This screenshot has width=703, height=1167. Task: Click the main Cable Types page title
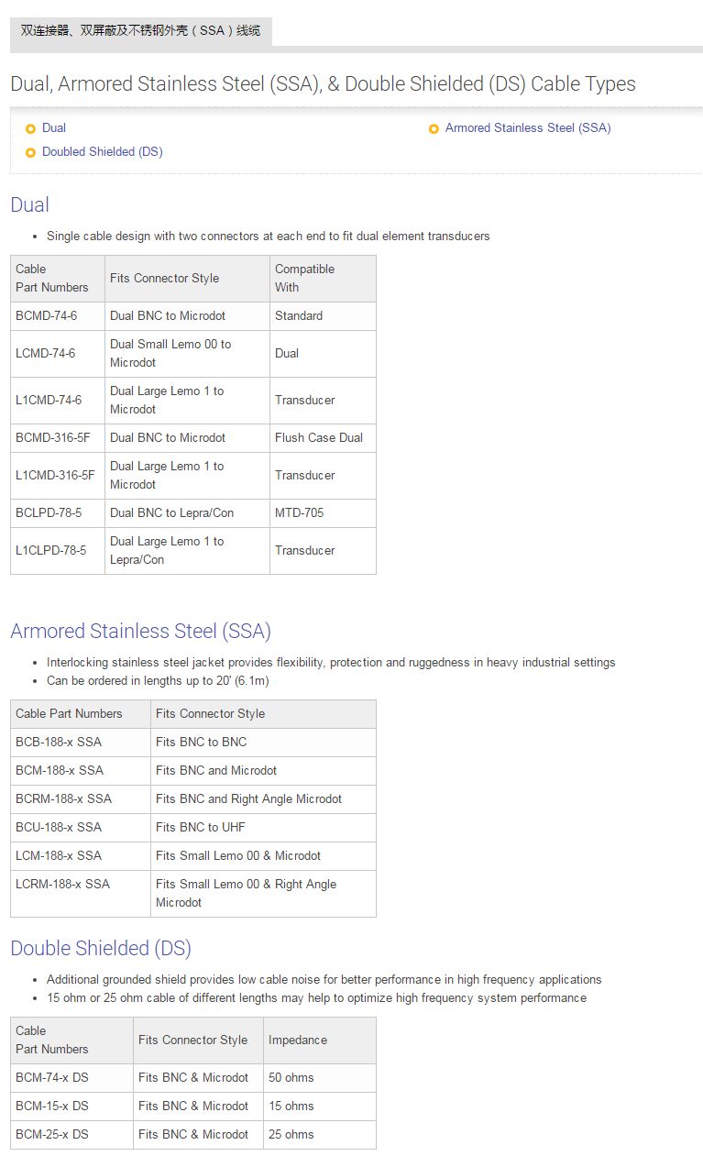pyautogui.click(x=323, y=84)
